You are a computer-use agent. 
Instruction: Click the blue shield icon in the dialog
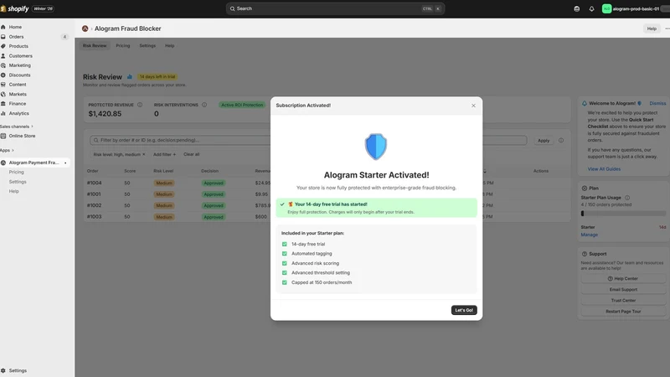pos(376,147)
